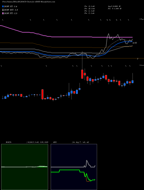
Task: Click the 'Pre H: 1.64' high value
Action: click(90, 9)
